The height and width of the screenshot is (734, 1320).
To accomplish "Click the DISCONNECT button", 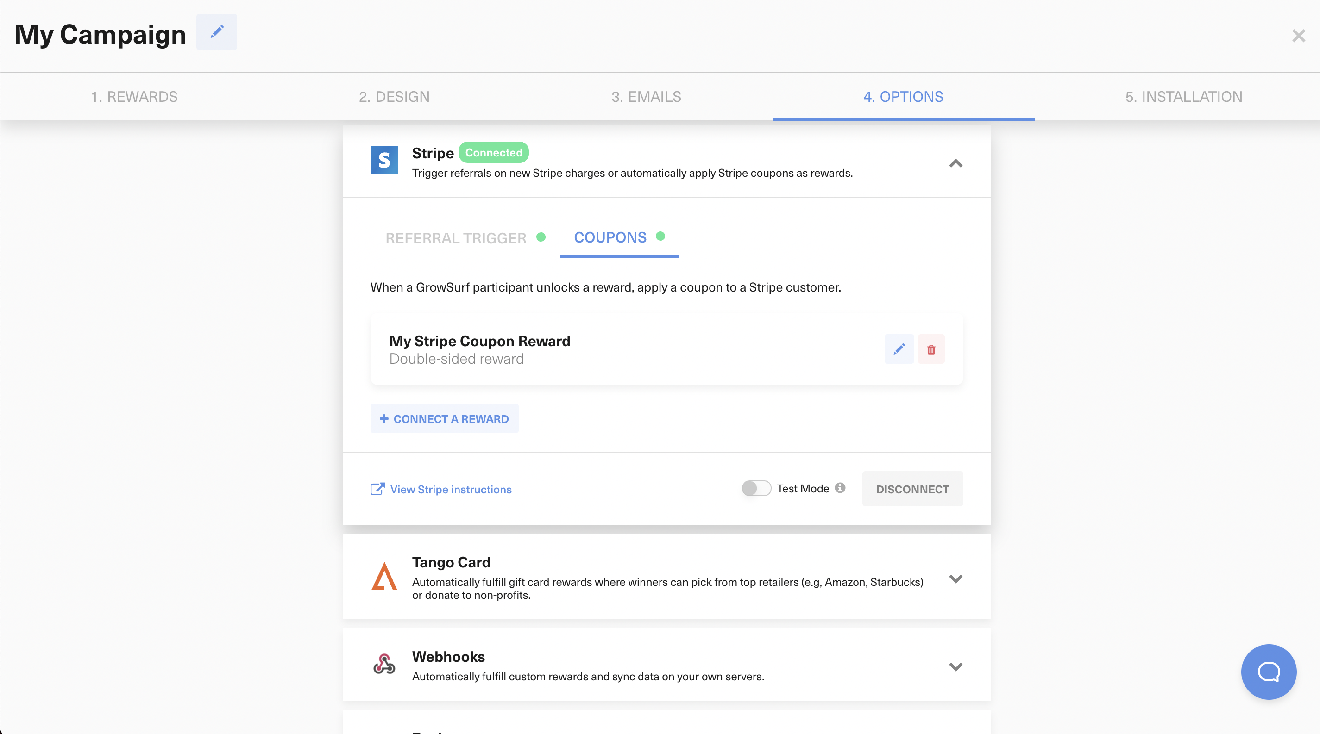I will tap(912, 488).
